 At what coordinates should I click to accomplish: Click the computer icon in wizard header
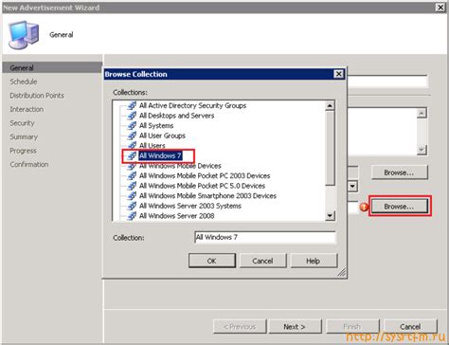click(x=24, y=35)
